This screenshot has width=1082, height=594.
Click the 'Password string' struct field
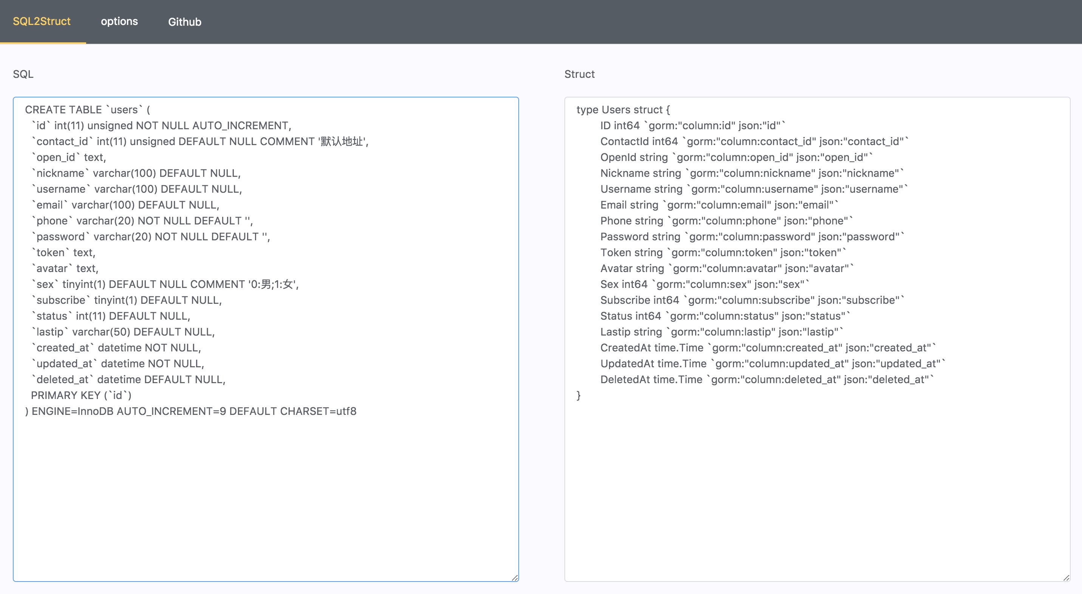[x=753, y=237]
